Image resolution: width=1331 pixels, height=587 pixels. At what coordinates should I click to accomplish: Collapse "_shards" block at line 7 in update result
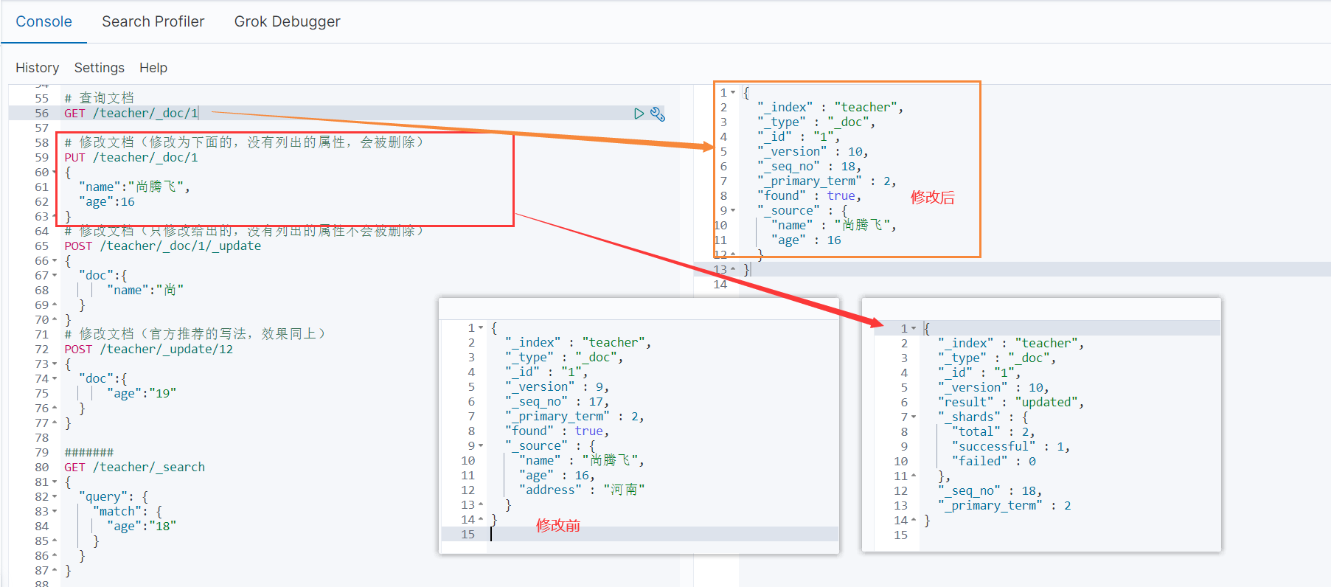914,417
